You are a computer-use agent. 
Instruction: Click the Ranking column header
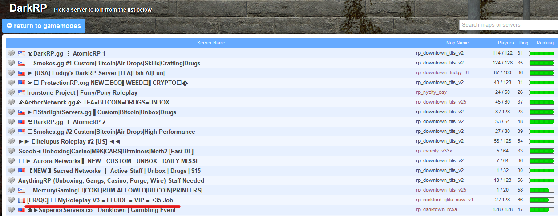point(545,43)
